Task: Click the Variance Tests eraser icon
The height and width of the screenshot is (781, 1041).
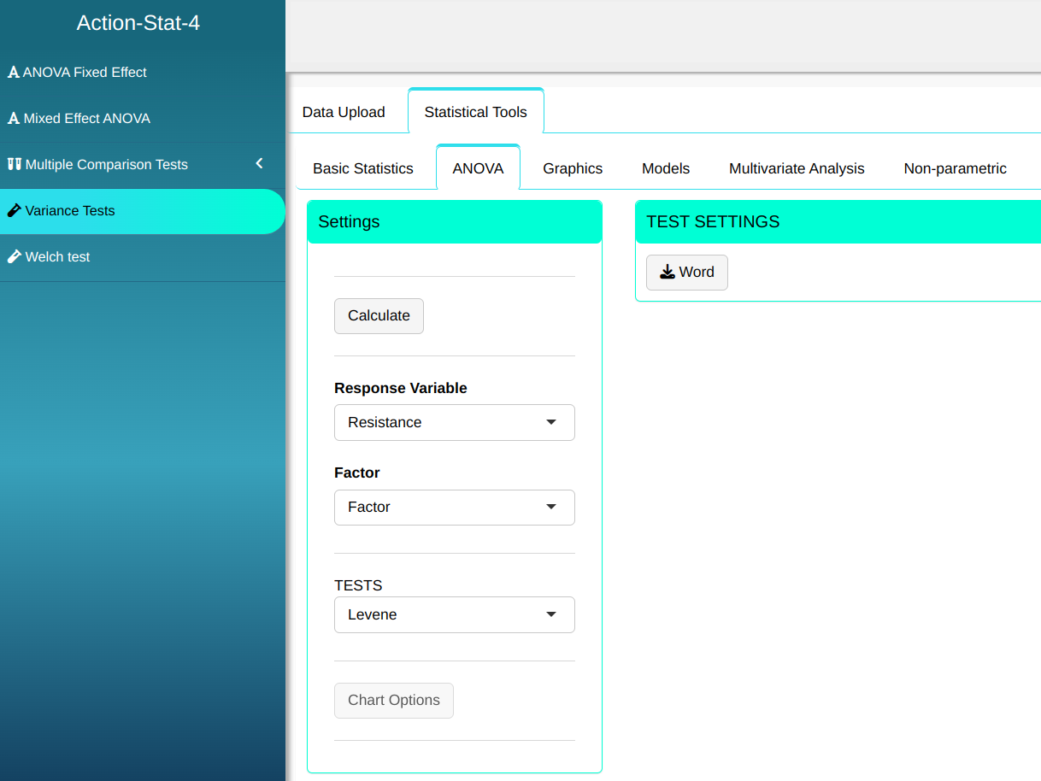Action: pyautogui.click(x=14, y=210)
